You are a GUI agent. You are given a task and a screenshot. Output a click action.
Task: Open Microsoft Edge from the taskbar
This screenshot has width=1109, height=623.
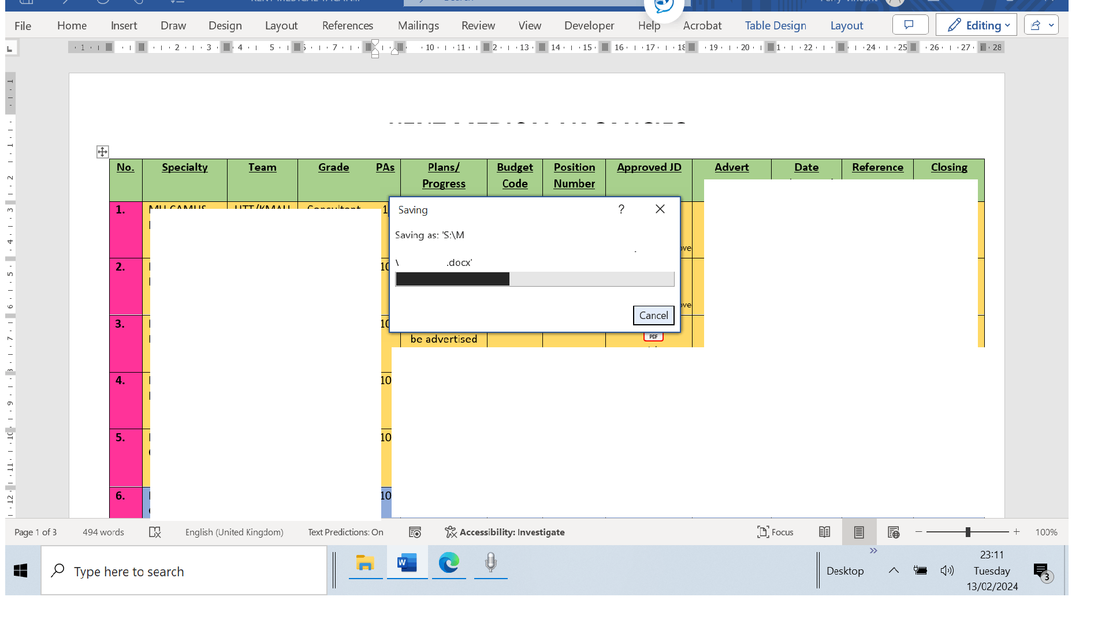point(449,562)
